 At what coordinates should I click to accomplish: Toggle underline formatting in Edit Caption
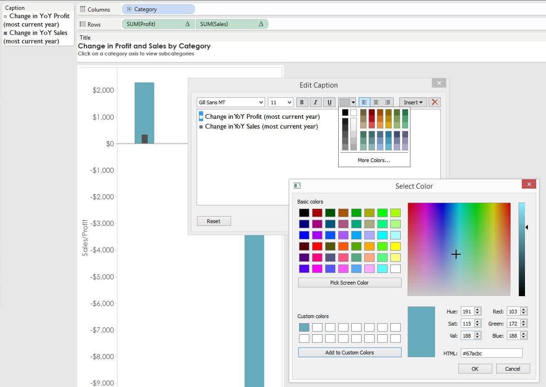(x=329, y=102)
